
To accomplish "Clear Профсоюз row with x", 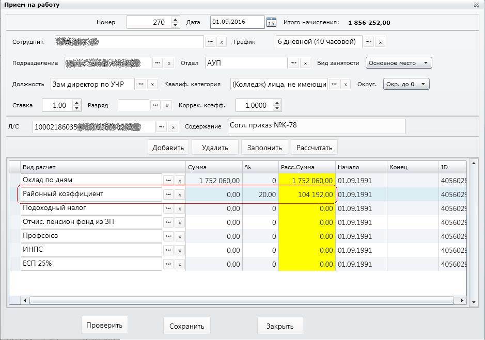I will [x=180, y=236].
